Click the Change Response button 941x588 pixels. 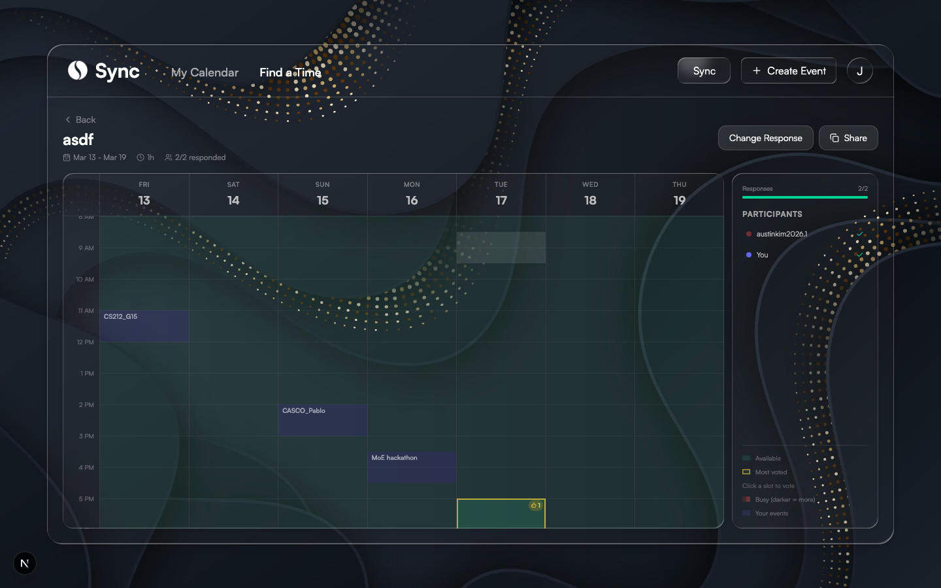pyautogui.click(x=765, y=138)
